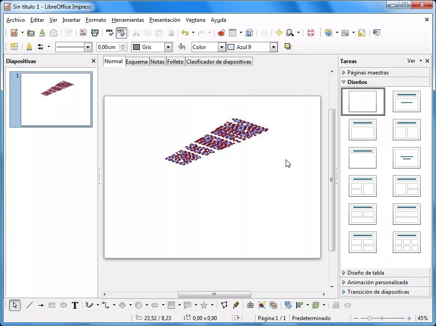
Task: Click the Print file icon
Action: (95, 33)
